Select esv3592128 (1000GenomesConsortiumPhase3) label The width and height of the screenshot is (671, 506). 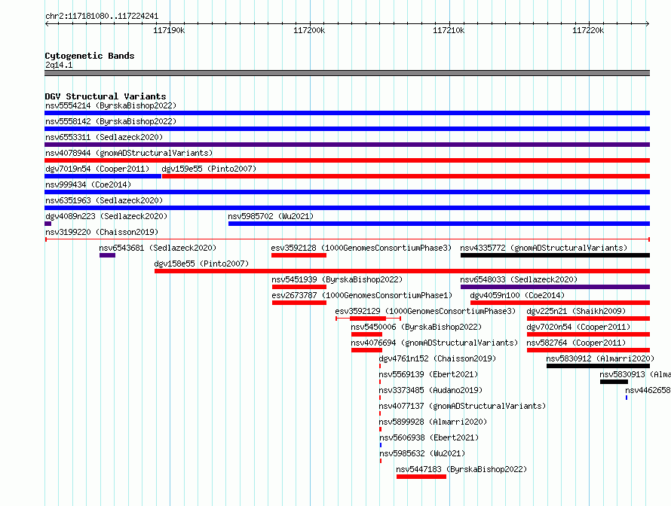pos(361,248)
